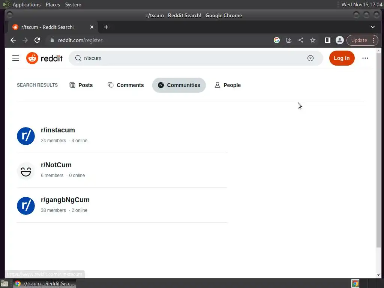Open the r/gangbNgCum community link
Screen dimensions: 384x288
click(x=65, y=200)
